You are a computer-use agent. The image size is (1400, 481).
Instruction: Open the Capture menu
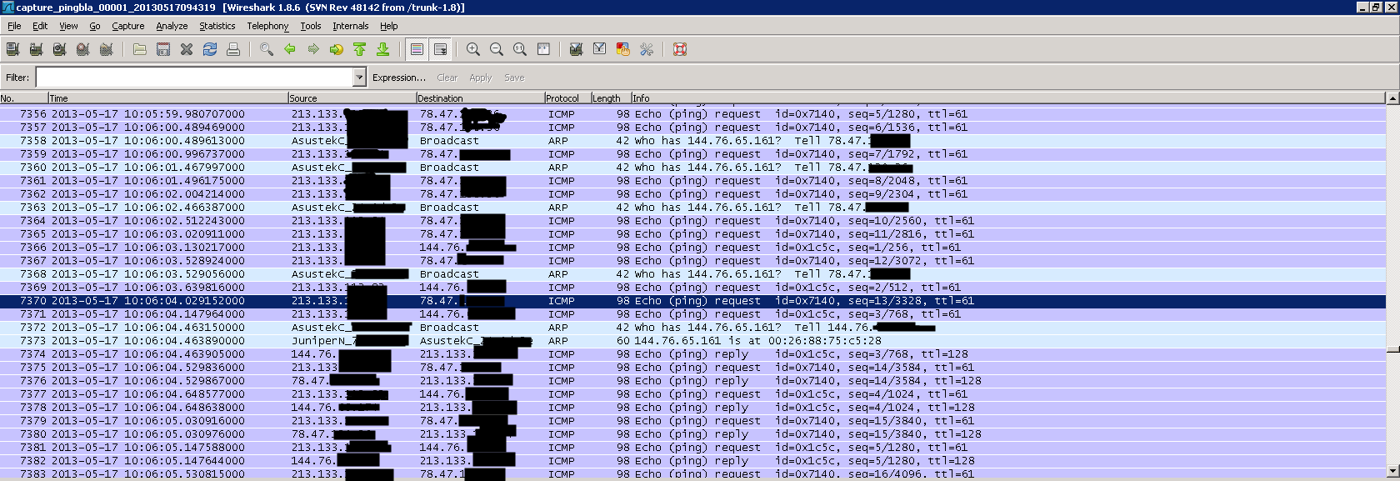coord(128,26)
